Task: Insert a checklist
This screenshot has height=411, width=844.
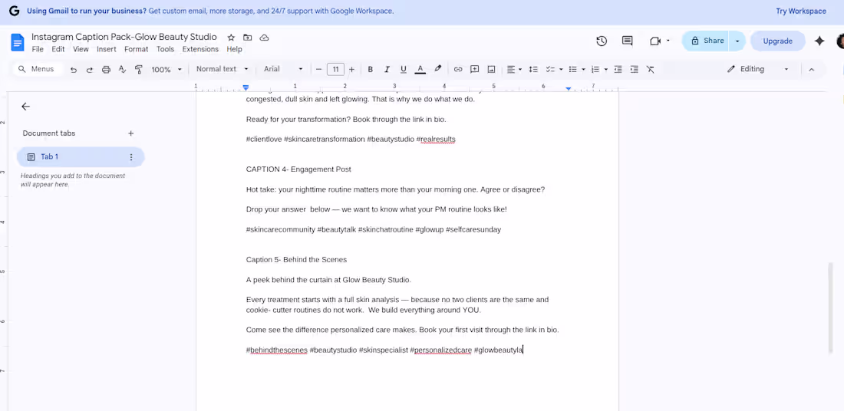Action: (x=550, y=70)
